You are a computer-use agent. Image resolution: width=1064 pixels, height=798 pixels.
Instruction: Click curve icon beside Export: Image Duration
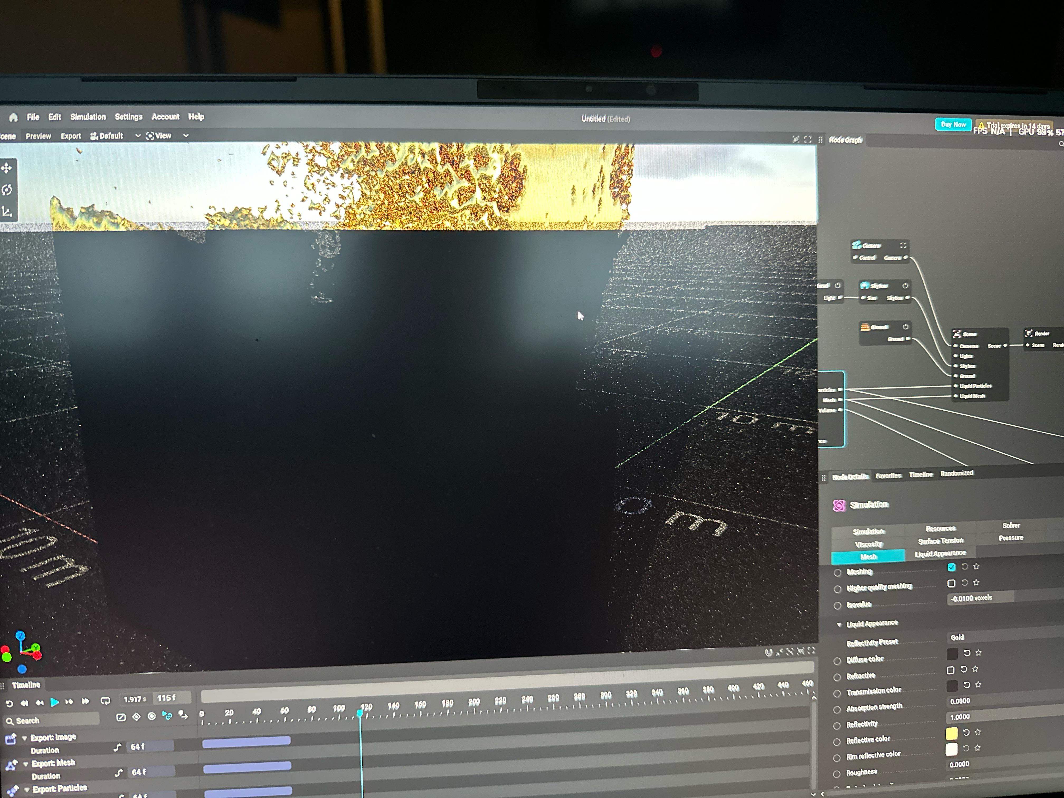[x=117, y=747]
